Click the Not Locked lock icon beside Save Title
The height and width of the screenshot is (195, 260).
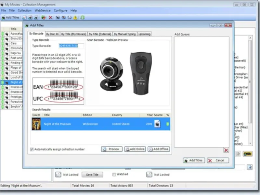(58, 175)
